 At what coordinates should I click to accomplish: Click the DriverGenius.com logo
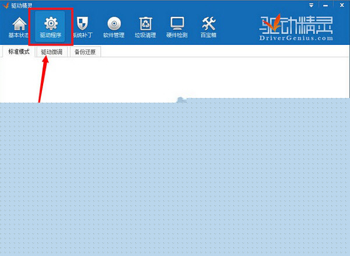tap(296, 27)
